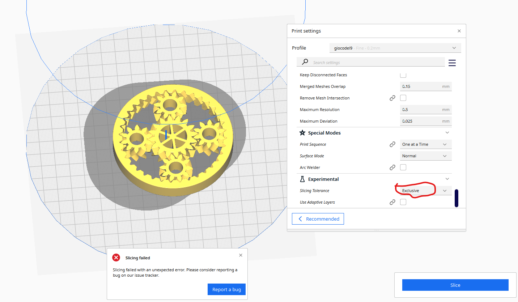
Task: Edit the Merged Meshes Overlap value
Action: 426,86
